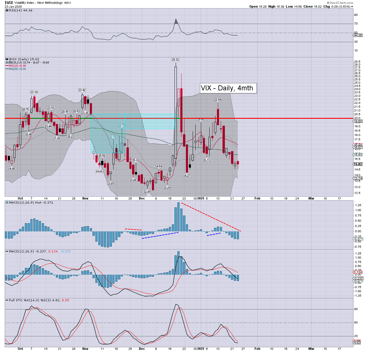The height and width of the screenshot is (351, 366).
Task: Click the 44.36 RSI value tag on right axis
Action: (x=358, y=35)
